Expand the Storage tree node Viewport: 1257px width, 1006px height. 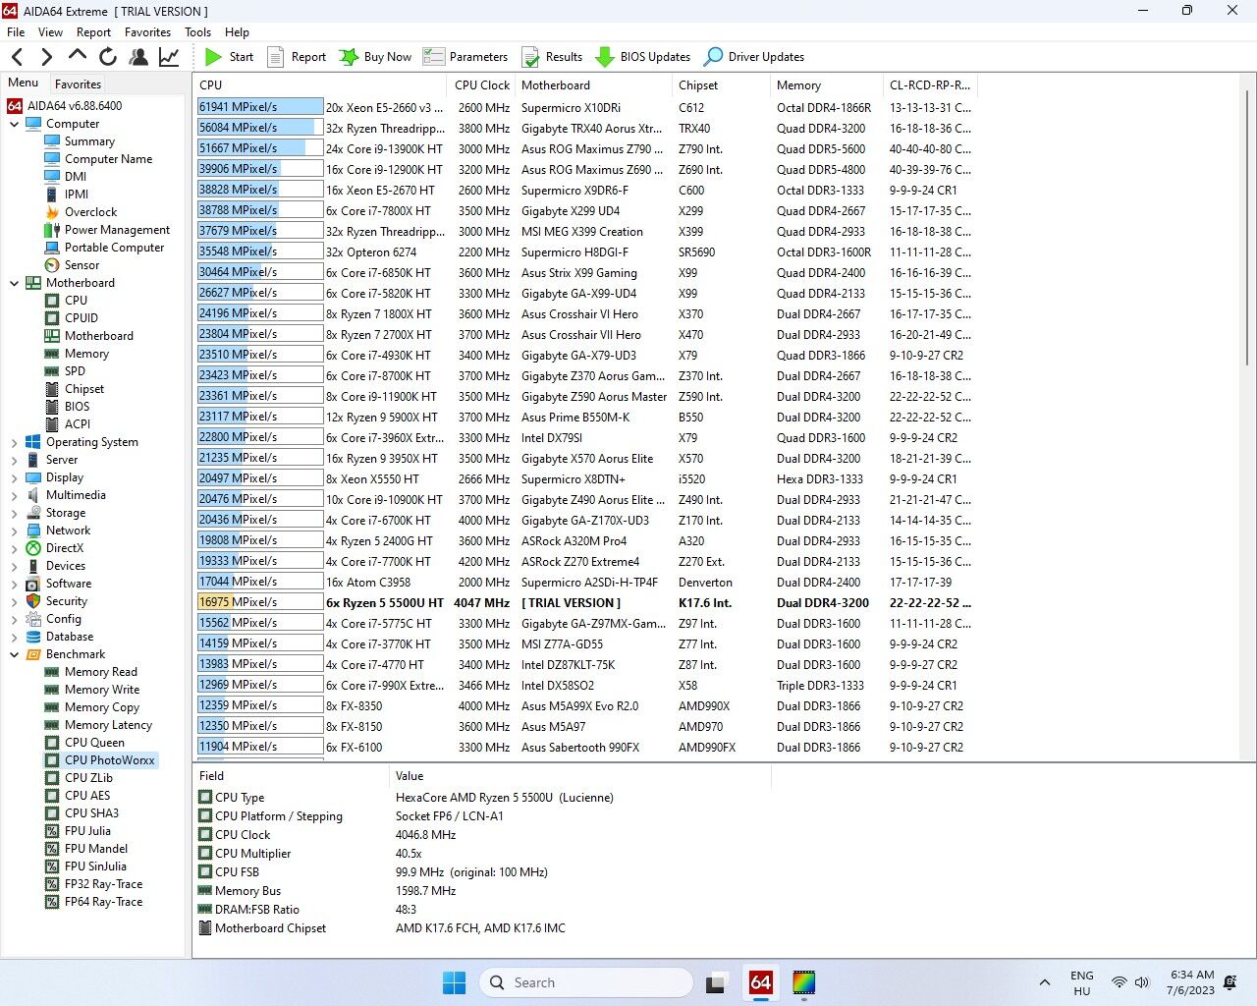click(14, 513)
